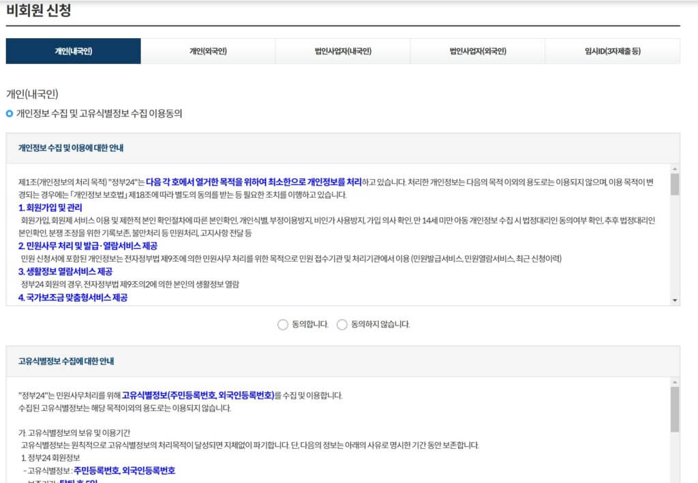Switch to the 개인(외국인) tab
698x483 pixels.
[x=208, y=51]
